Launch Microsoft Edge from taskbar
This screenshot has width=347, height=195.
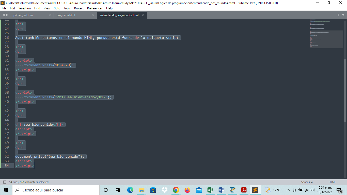(130, 190)
